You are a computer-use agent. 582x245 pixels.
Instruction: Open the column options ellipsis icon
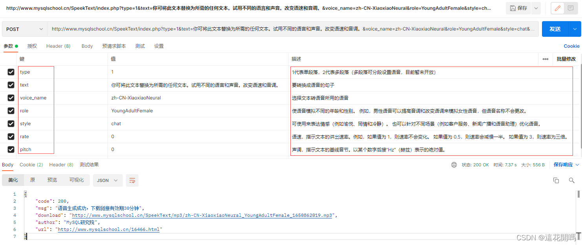546,59
